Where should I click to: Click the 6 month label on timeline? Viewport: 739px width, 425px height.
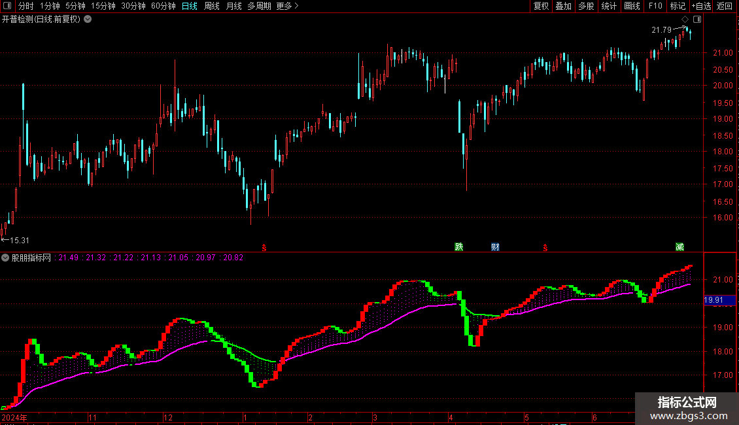pos(594,417)
